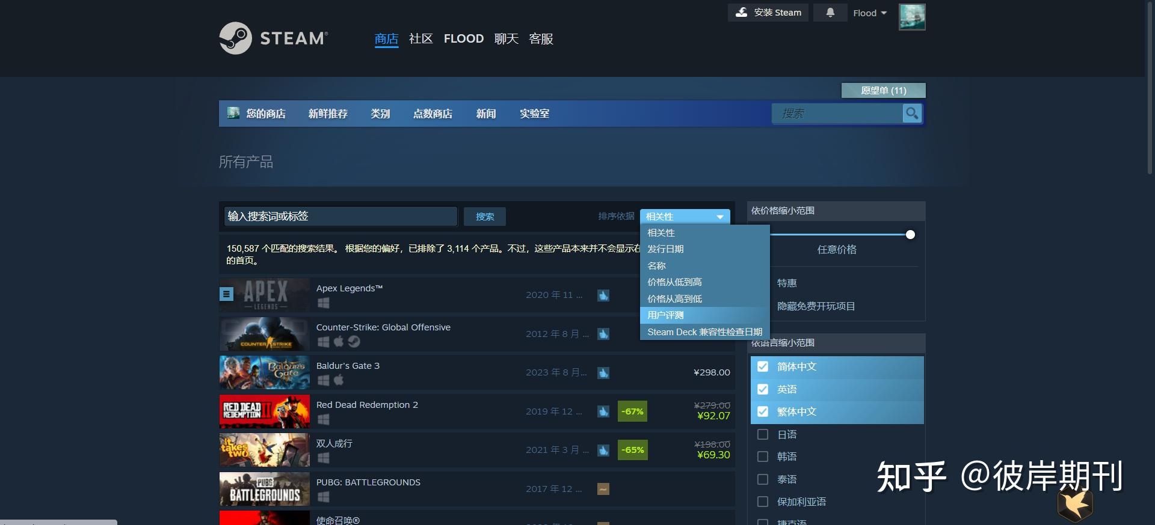Viewport: 1155px width, 525px height.
Task: Click the mixed review icon for PUBG
Action: [603, 489]
